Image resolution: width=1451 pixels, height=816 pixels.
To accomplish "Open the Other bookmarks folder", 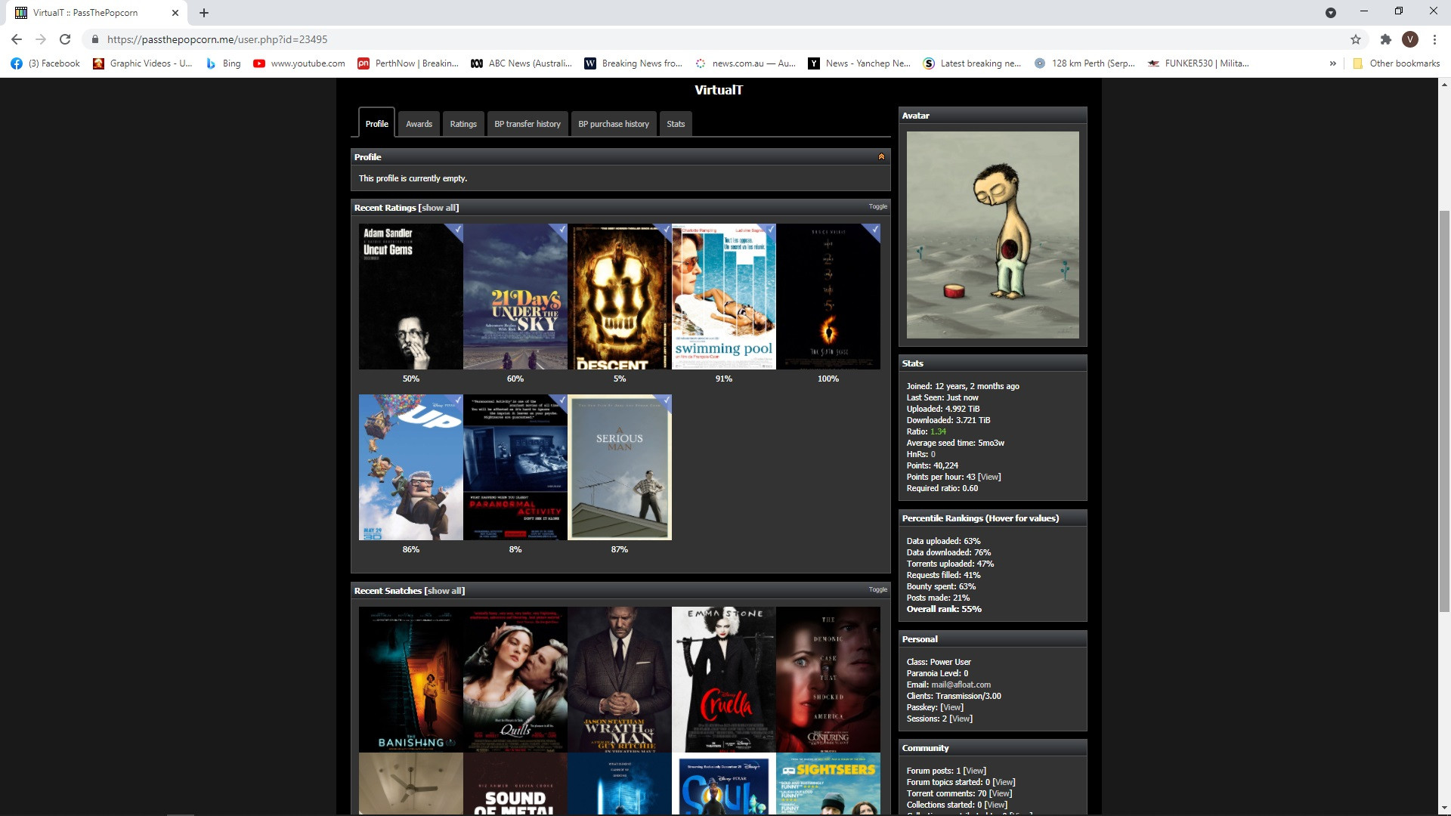I will [x=1397, y=63].
